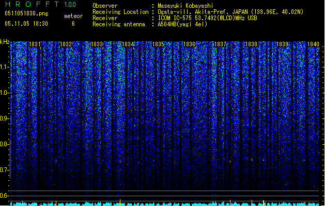Viewport: 325px width, 206px height.
Task: Click the kHz axis unit label
Action: point(5,42)
